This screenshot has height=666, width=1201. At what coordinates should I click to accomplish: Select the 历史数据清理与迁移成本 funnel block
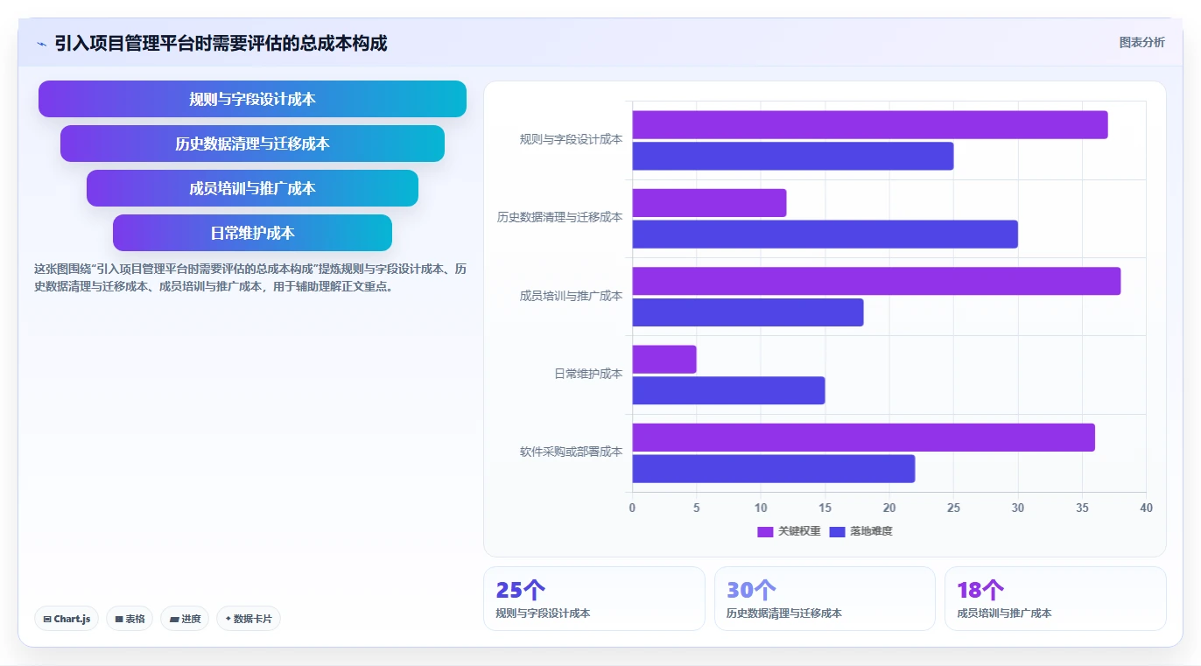tap(252, 144)
